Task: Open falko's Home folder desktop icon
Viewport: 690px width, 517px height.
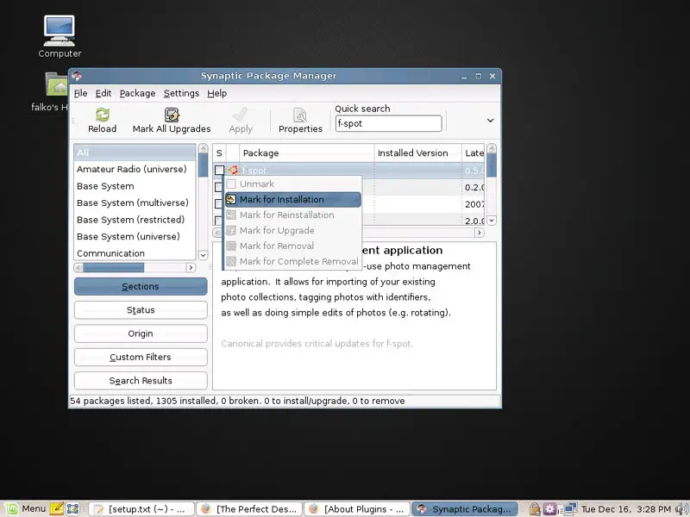Action: (57, 84)
